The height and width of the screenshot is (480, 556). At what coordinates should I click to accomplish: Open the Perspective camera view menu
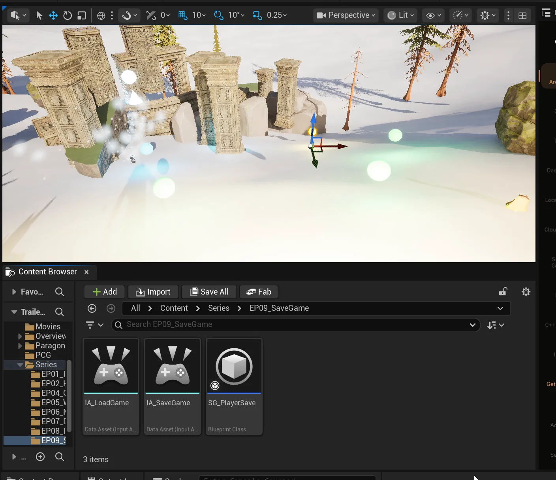[x=346, y=15]
